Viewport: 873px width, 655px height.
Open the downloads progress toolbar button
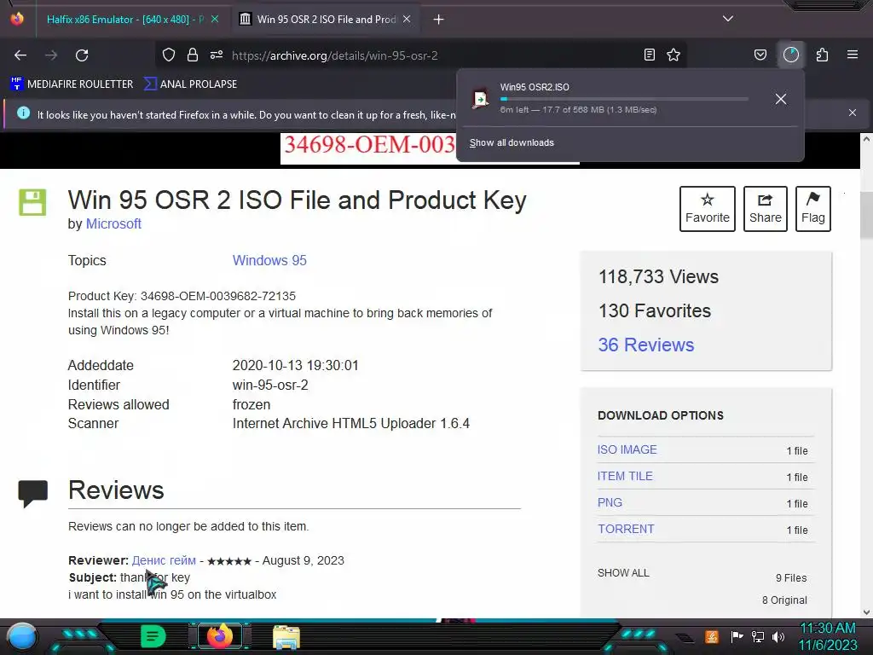(791, 55)
